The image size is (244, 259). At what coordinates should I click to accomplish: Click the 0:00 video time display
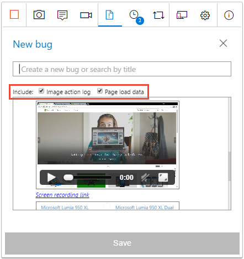[126, 178]
